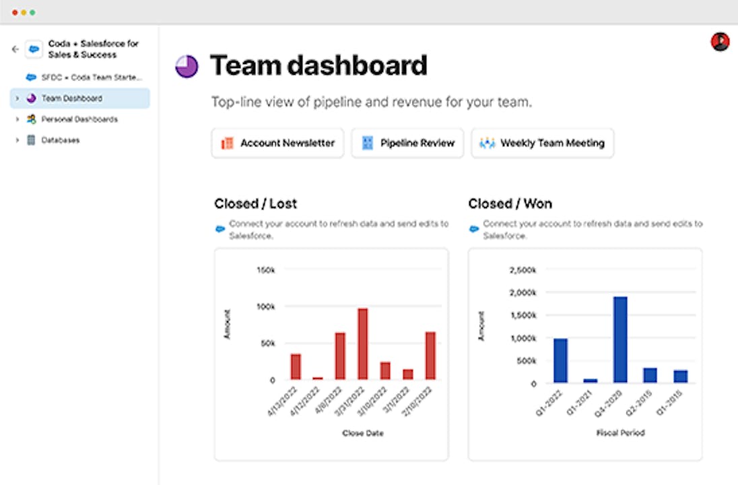Expand the Databases section chevron
Viewport: 738px width, 485px height.
17,140
